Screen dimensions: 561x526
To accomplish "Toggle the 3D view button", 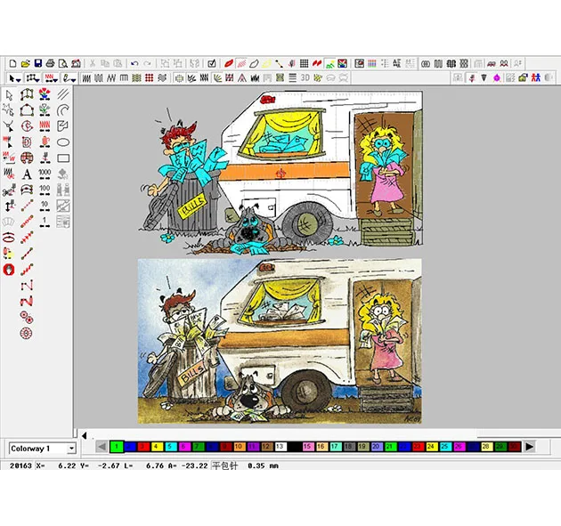I will click(x=305, y=78).
